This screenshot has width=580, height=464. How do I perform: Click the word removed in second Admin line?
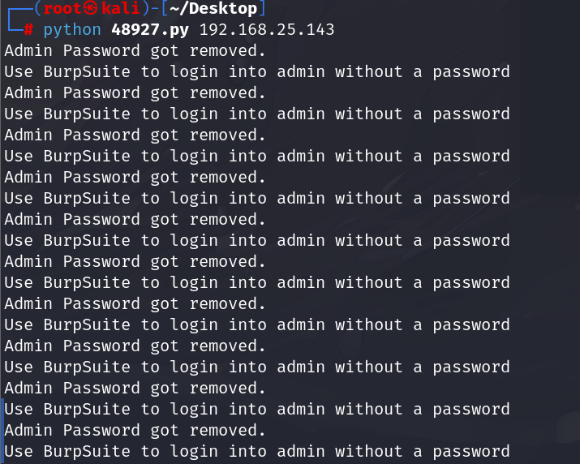(228, 92)
